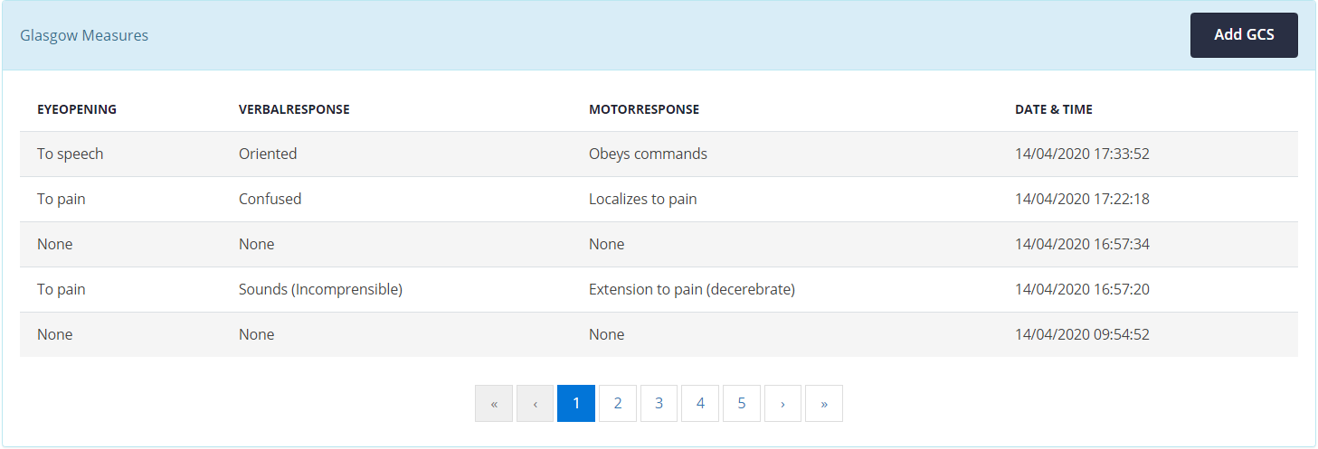The width and height of the screenshot is (1318, 449).
Task: Click the Add GCS button
Action: [x=1244, y=35]
